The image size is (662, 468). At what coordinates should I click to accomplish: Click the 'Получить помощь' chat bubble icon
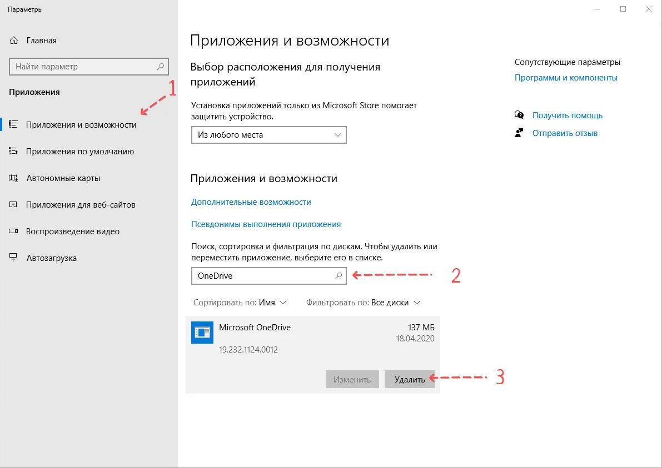coord(519,115)
